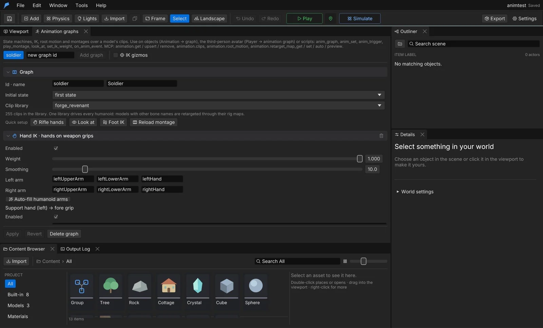Screen dimensions: 543x328
Task: Click Delete graph button
Action: [64, 234]
